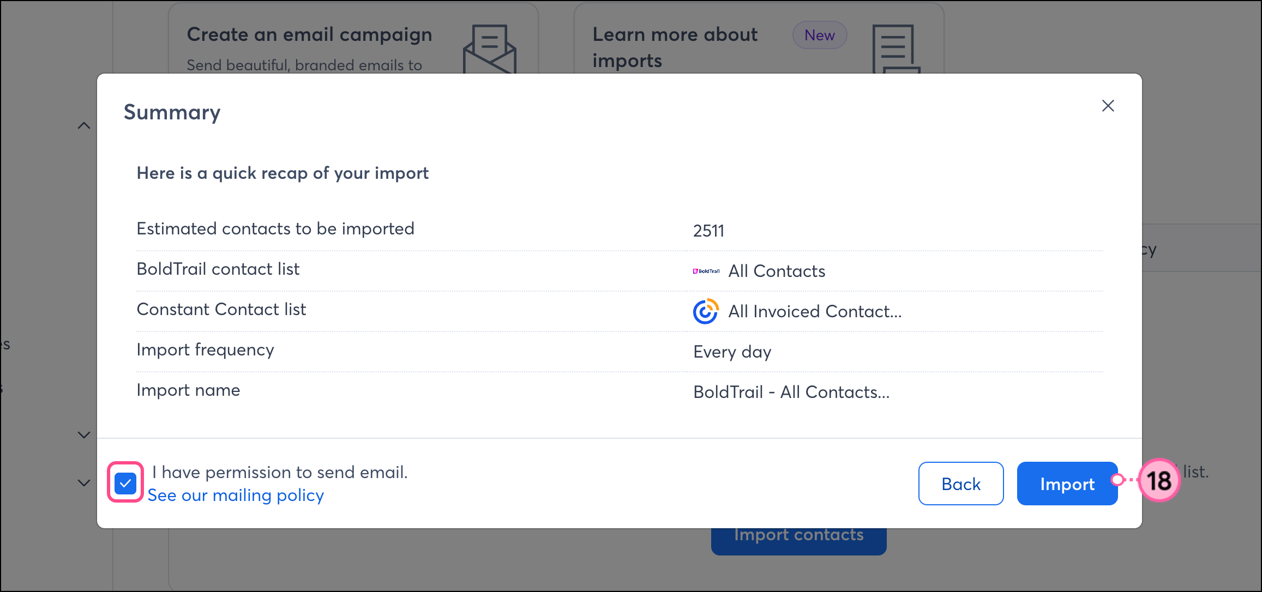Click the purple 'New' badge

coord(819,35)
